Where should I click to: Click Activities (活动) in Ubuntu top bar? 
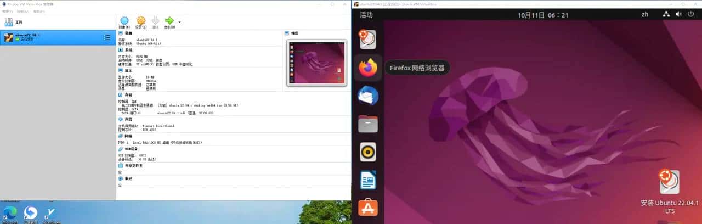pyautogui.click(x=366, y=15)
